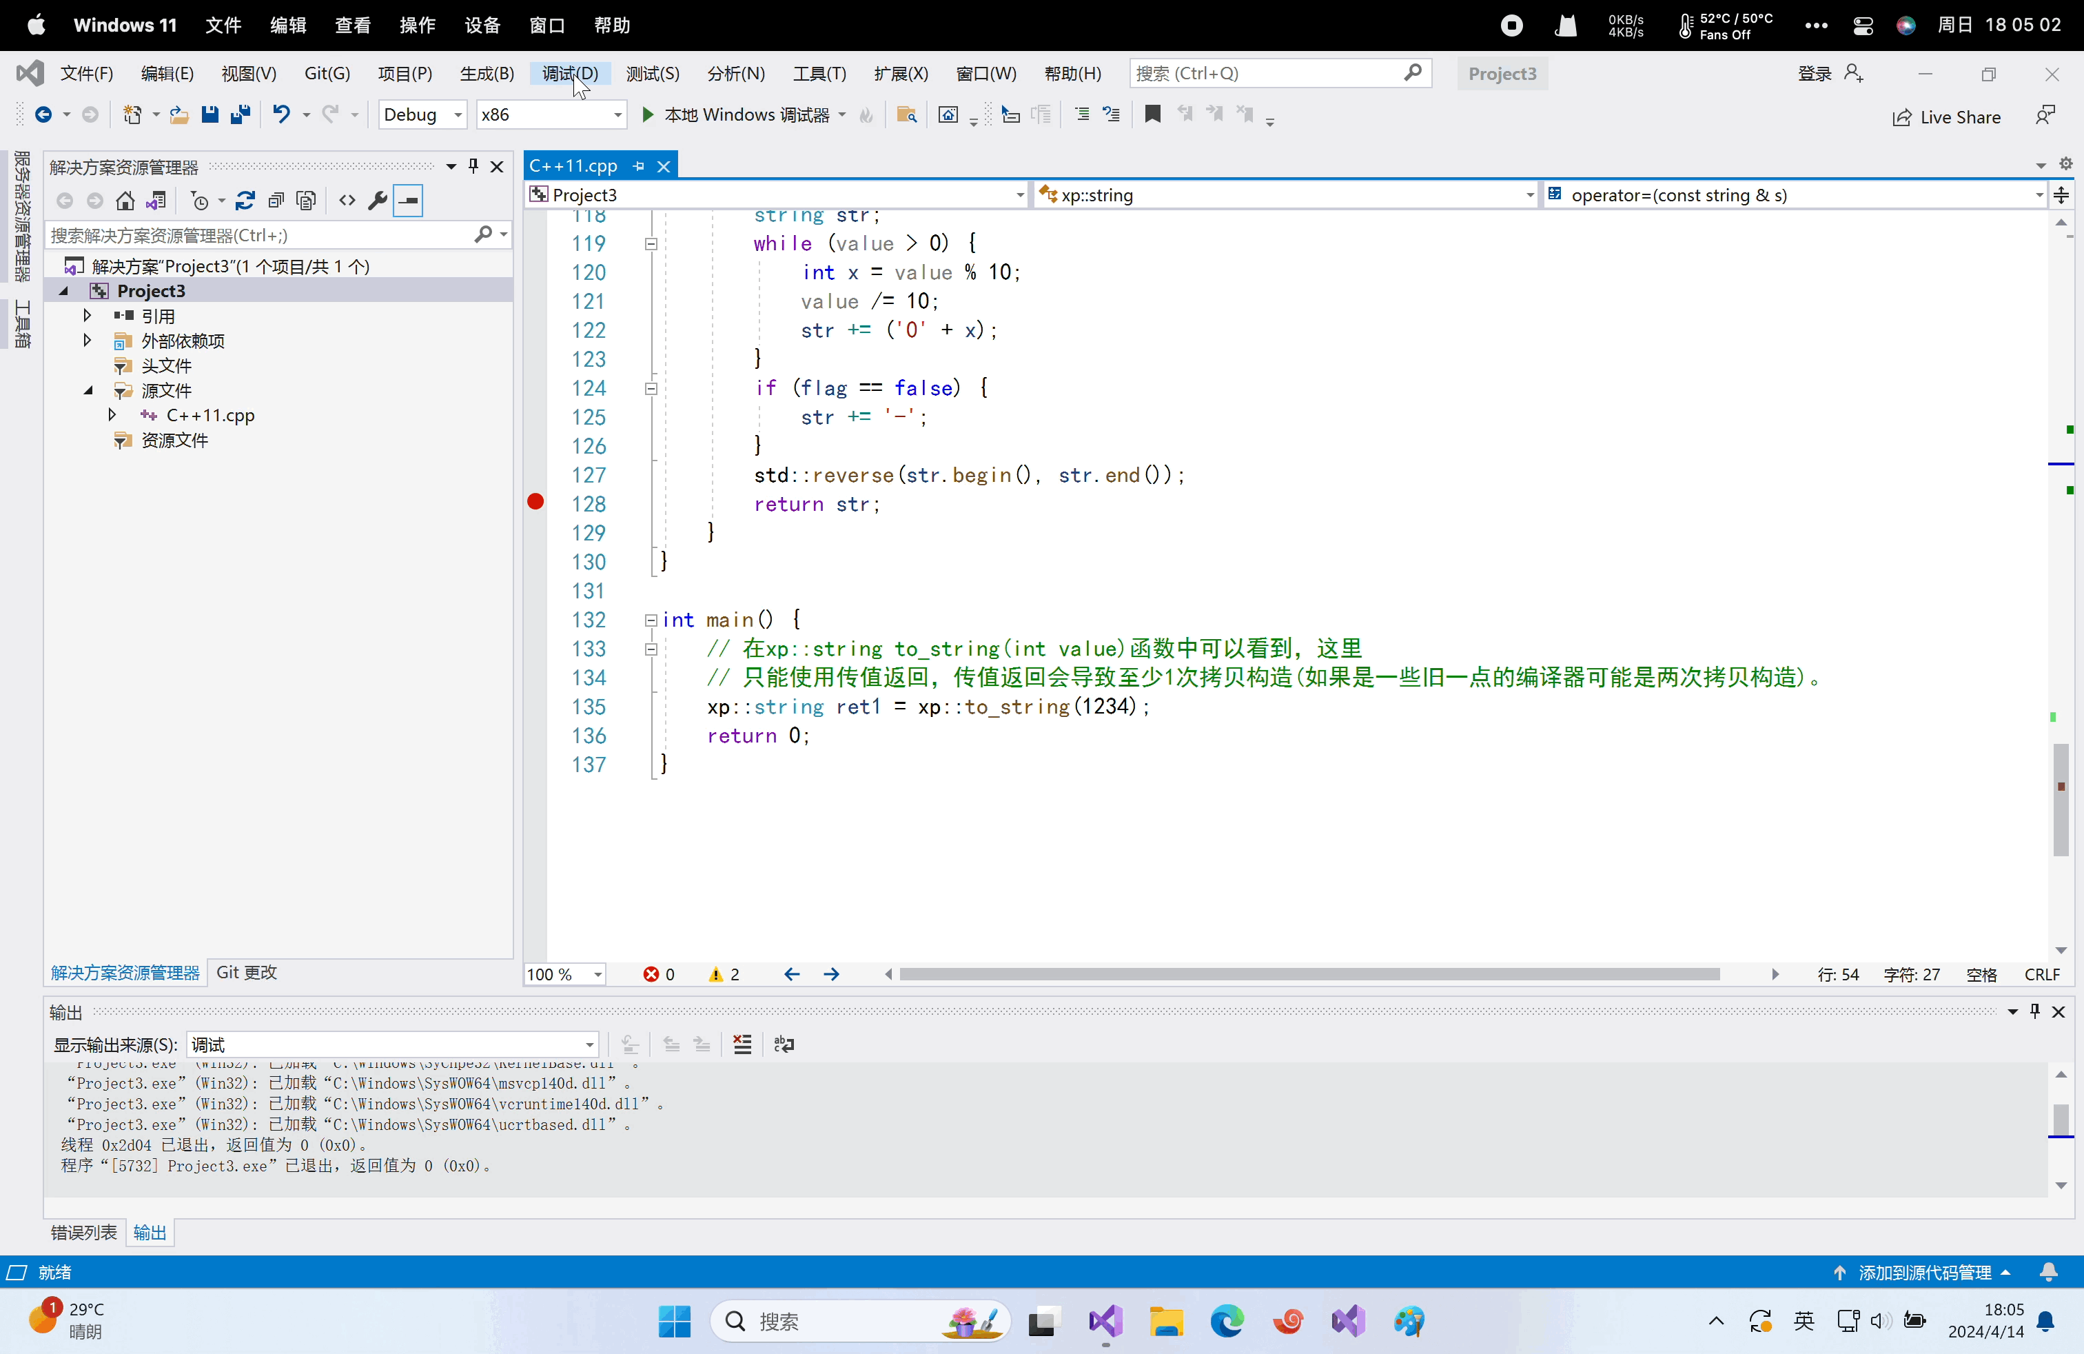This screenshot has height=1354, width=2084.
Task: Open the x86 platform dropdown
Action: [551, 114]
